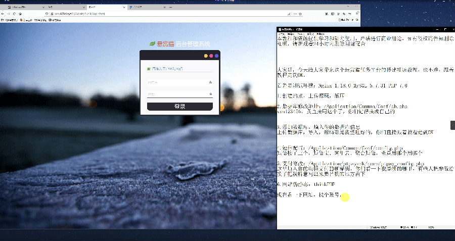
Task: Click the 100% zoom in Notepad status bar
Action: point(431,227)
